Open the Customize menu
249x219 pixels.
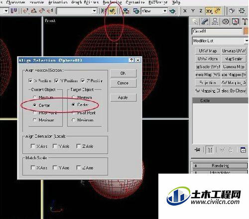pyautogui.click(x=135, y=2)
